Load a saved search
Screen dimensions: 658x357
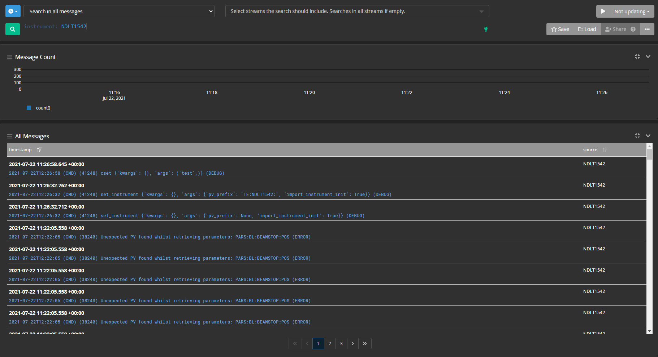[x=587, y=29]
